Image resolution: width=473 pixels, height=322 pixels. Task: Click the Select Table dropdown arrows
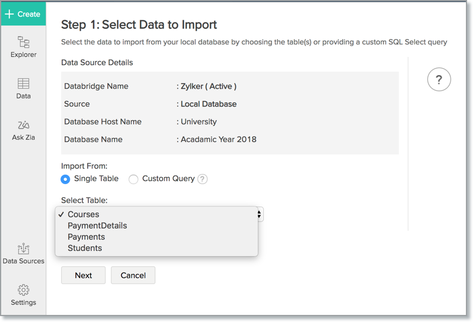259,214
